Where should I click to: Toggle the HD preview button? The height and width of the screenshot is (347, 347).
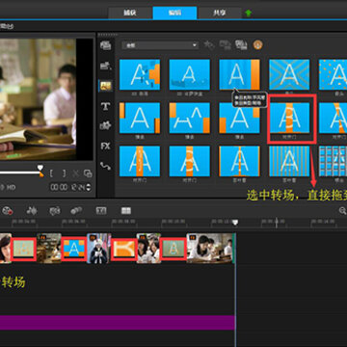click(11, 187)
